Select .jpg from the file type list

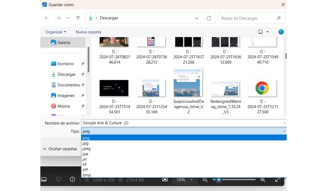[86, 143]
